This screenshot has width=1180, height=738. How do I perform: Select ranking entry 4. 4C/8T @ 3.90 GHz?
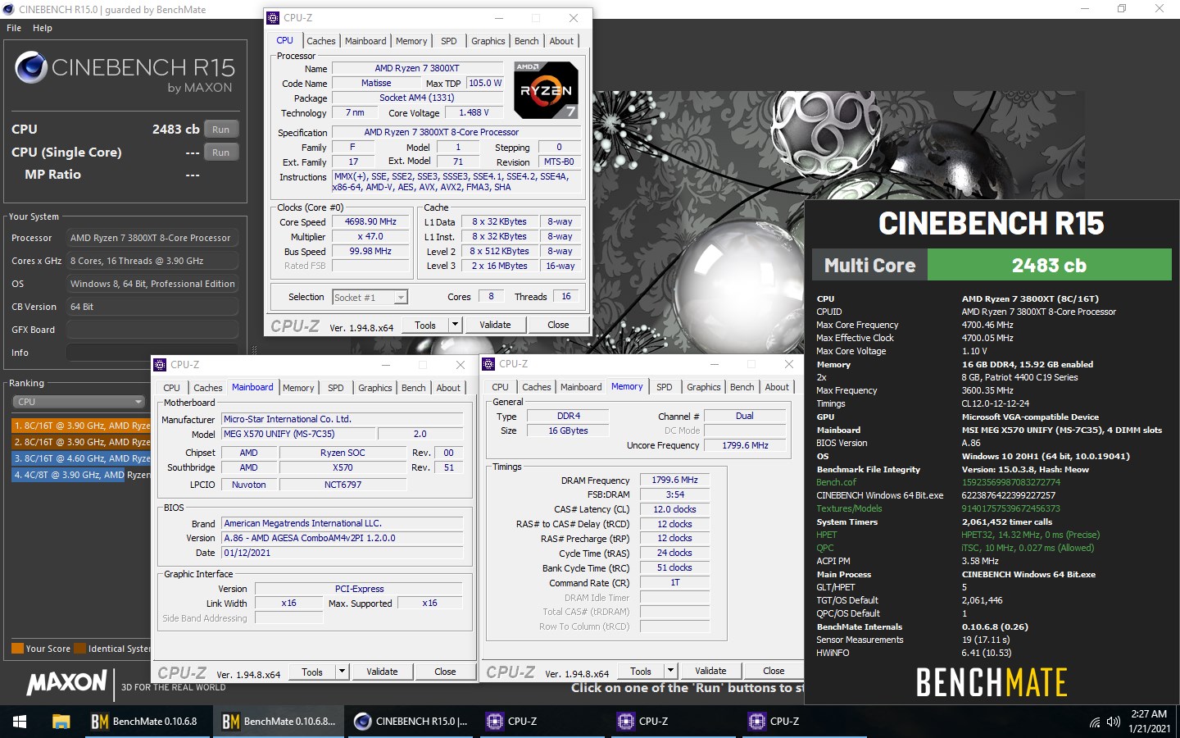81,475
